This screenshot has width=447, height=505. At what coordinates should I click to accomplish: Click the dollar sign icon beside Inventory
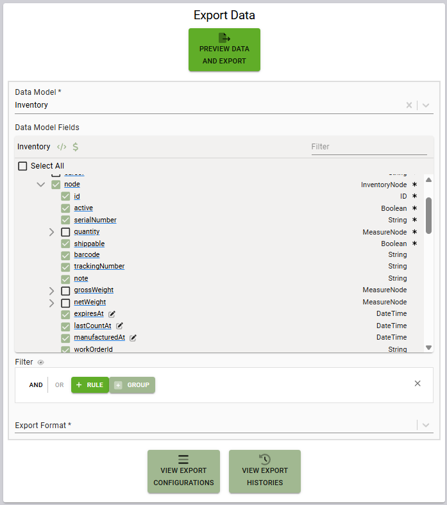(x=76, y=147)
